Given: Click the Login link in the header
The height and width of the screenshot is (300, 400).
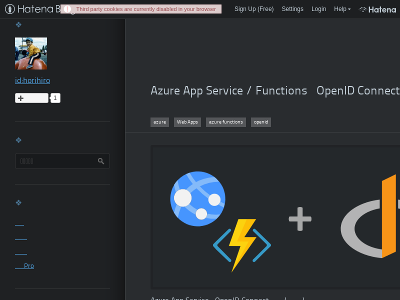Looking at the screenshot, I should 318,9.
